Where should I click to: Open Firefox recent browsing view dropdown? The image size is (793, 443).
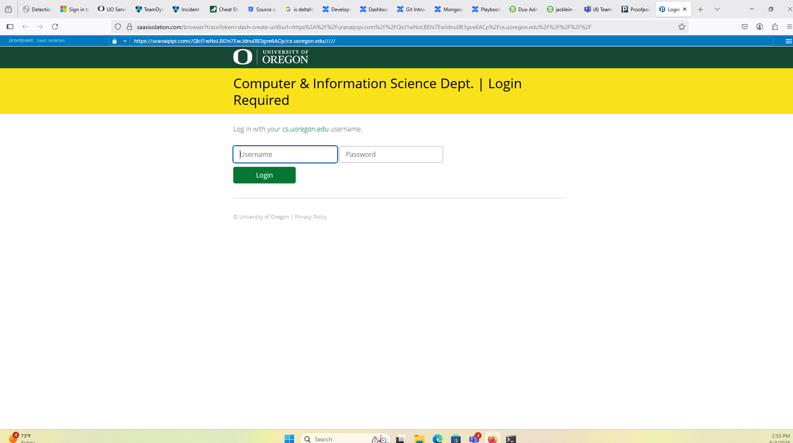(x=8, y=9)
